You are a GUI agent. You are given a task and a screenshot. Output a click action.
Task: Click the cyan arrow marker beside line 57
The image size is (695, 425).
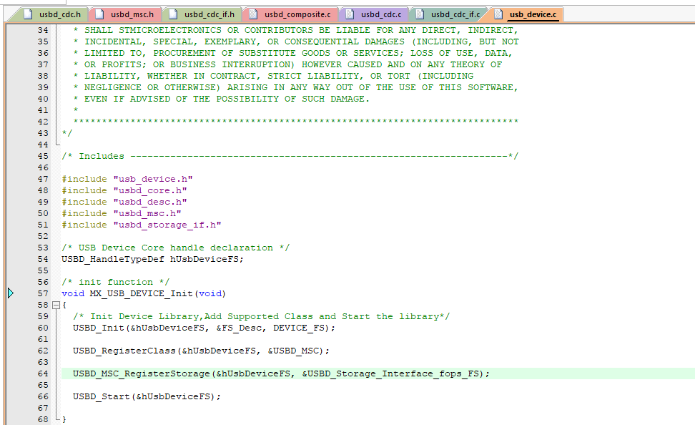coord(11,293)
